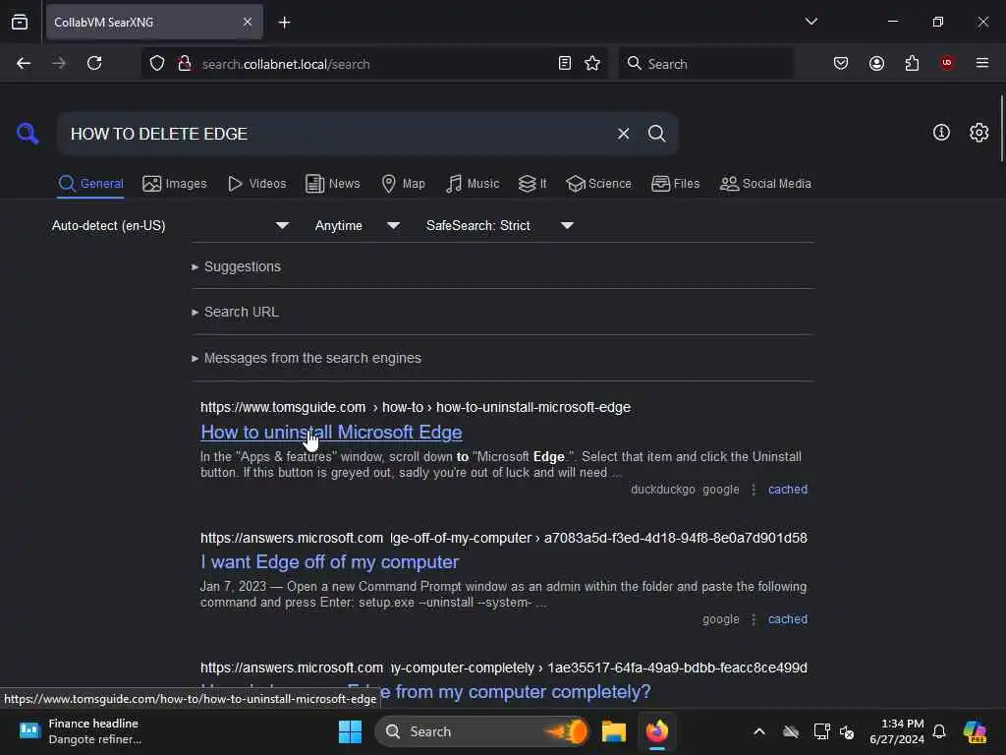The image size is (1006, 755).
Task: Open answers.microsoft.com URL above I want Edge
Action: tap(504, 538)
